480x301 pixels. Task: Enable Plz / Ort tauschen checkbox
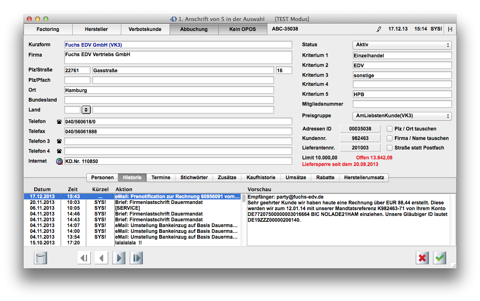(x=389, y=129)
